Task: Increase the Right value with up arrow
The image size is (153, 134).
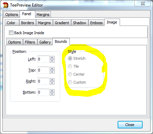Action: 52,80
